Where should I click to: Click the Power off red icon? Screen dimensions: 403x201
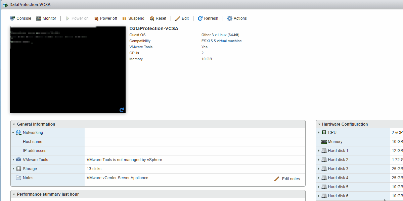96,19
